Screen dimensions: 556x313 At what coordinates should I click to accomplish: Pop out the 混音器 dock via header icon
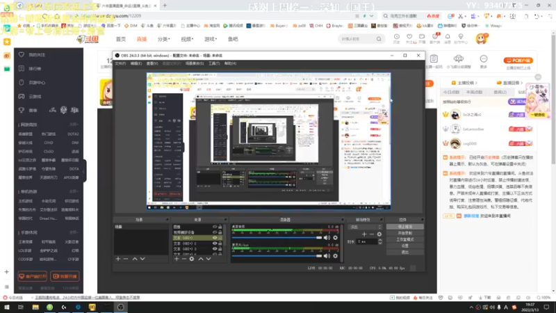342,220
